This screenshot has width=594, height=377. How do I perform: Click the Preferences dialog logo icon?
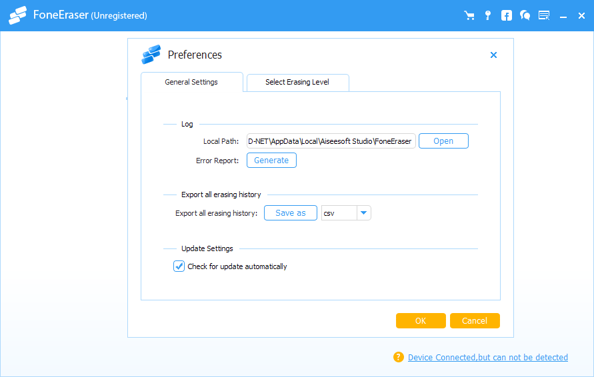pyautogui.click(x=151, y=54)
